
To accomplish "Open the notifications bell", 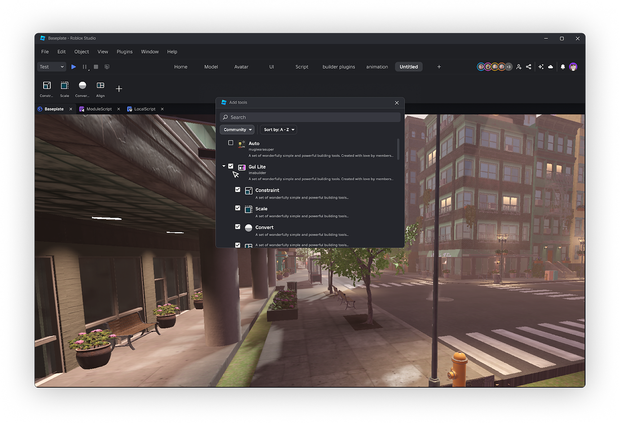I will click(562, 66).
